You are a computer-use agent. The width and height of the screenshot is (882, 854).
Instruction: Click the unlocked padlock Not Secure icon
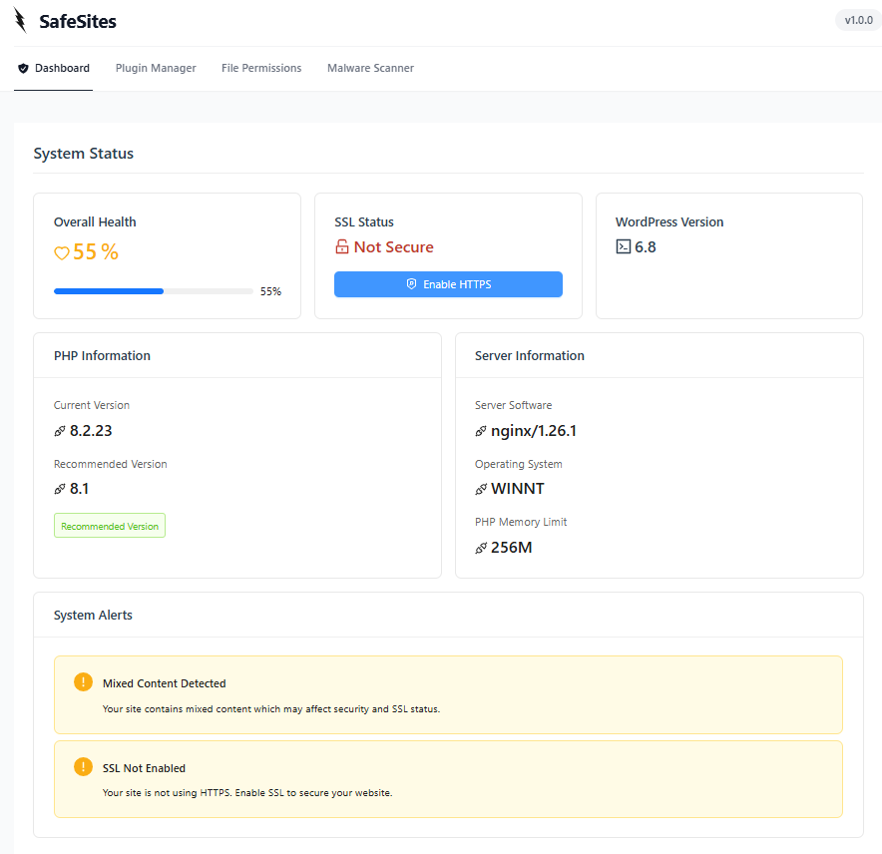(342, 247)
